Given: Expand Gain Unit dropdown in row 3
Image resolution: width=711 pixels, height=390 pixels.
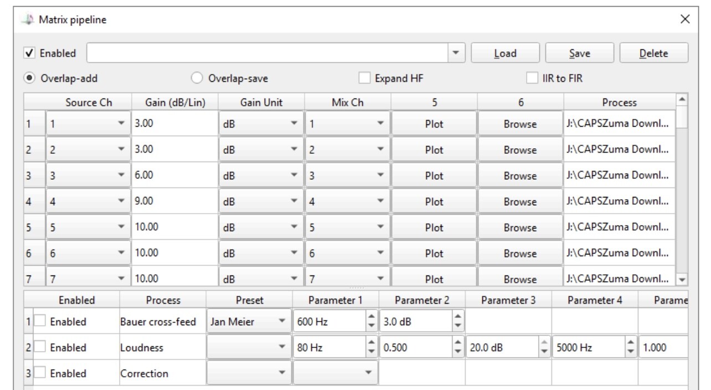Looking at the screenshot, I should point(294,176).
